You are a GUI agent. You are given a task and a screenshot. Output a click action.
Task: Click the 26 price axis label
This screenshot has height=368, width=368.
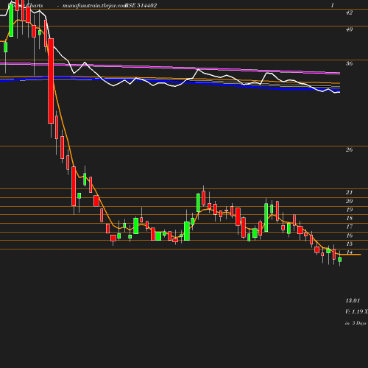coord(349,149)
